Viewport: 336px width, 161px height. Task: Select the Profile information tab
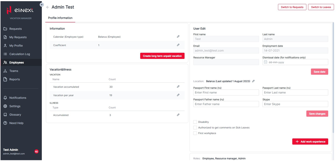60,18
